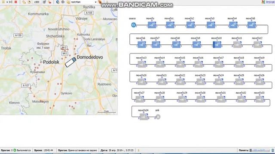Select the moveTo32 block
This screenshot has width=275, height=154.
241,99
